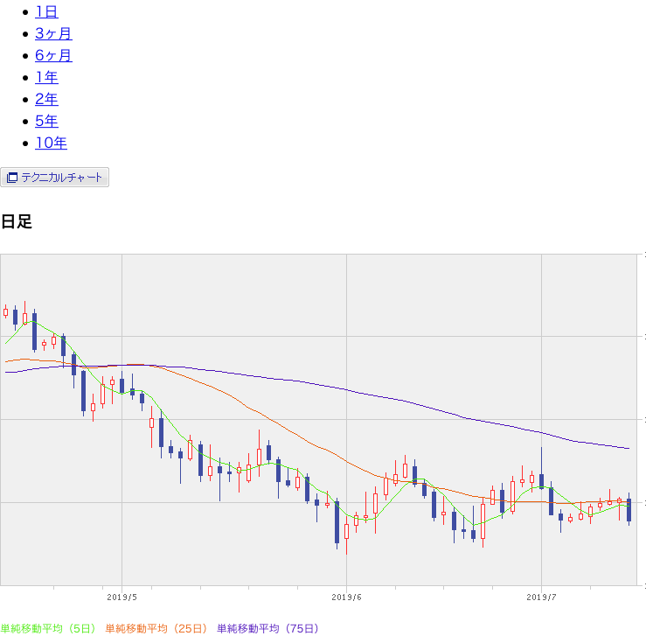
Task: Show the 10年 chart range
Action: (51, 143)
